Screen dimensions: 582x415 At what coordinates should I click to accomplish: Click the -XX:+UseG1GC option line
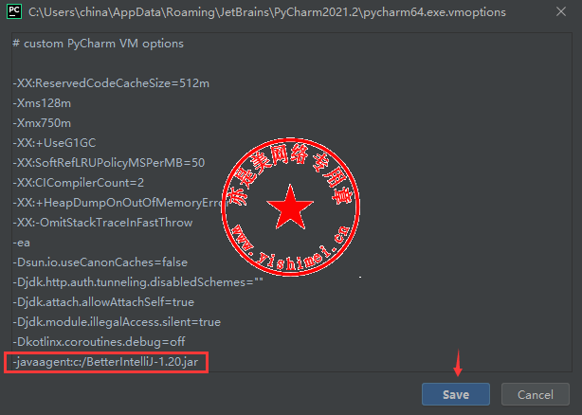(x=54, y=143)
